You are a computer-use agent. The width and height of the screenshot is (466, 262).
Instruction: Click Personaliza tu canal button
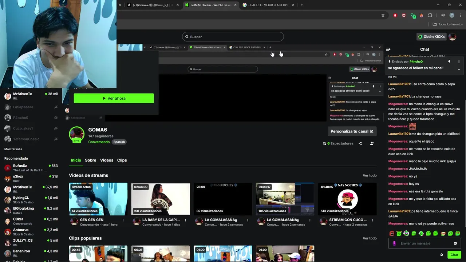[352, 131]
